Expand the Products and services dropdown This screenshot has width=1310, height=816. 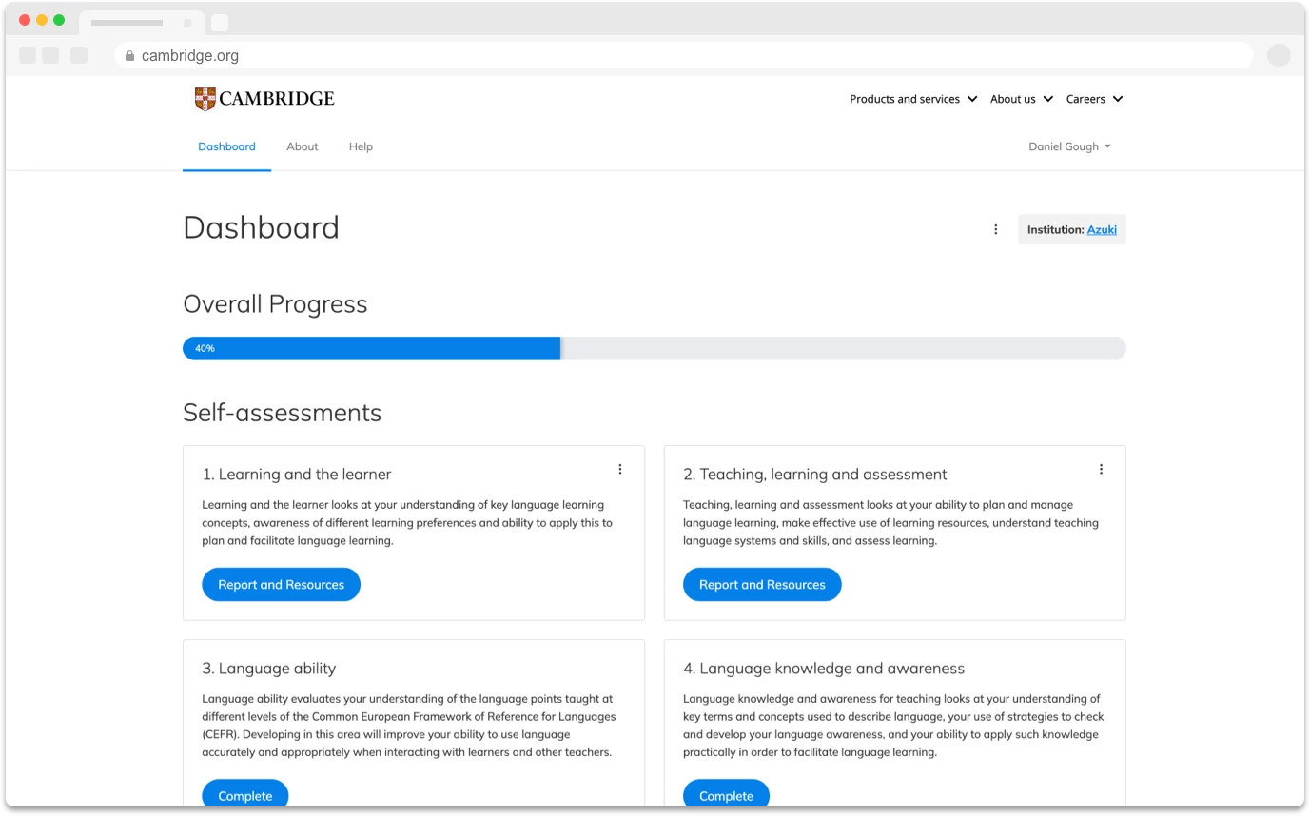911,99
